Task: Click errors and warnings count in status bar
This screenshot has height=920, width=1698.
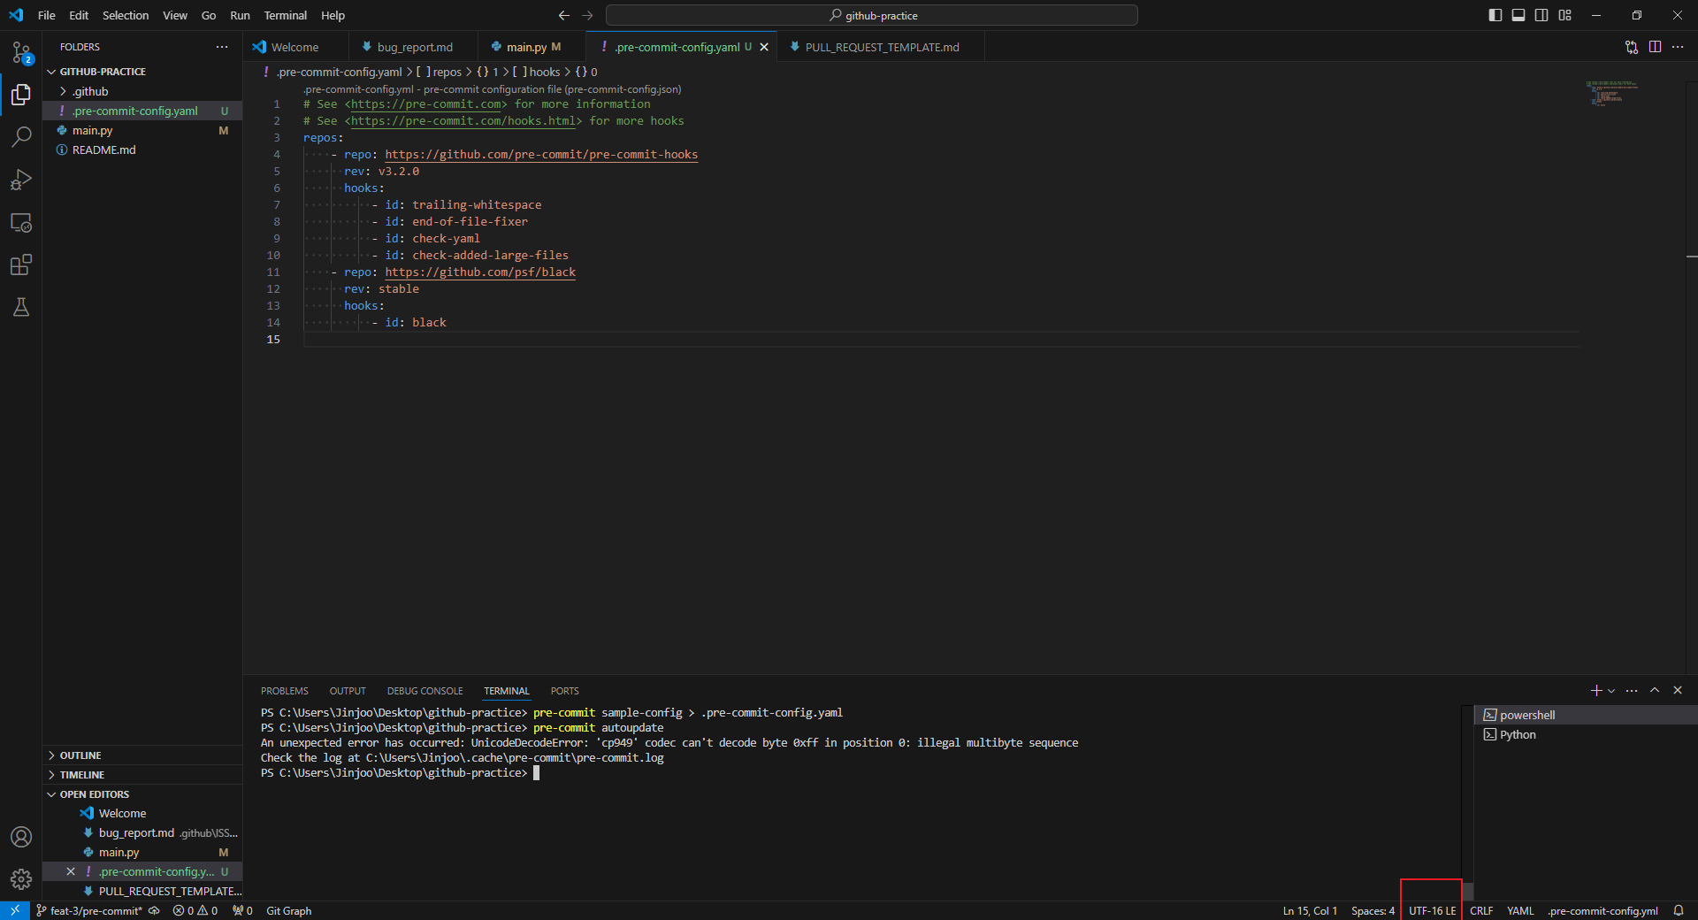Action: pos(195,910)
